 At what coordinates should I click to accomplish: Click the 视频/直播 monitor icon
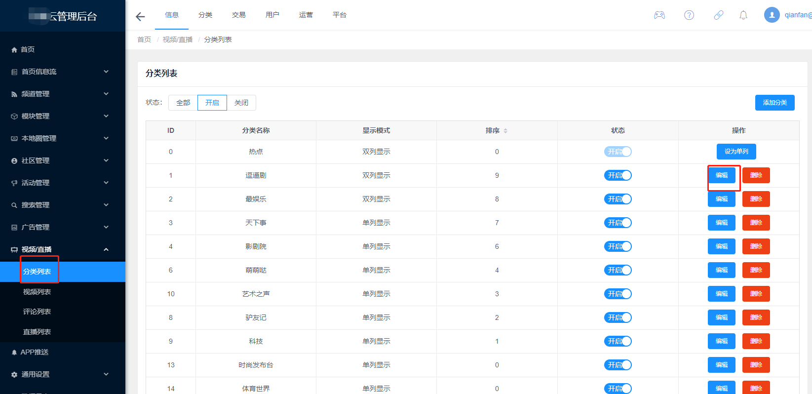14,250
